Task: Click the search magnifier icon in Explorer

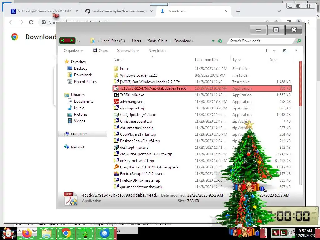Action: click(299, 41)
